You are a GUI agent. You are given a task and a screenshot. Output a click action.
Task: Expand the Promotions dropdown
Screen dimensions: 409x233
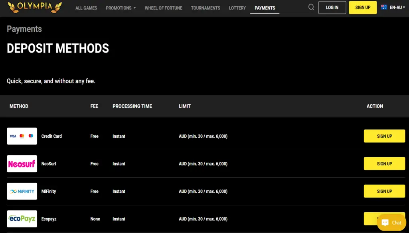click(x=121, y=8)
